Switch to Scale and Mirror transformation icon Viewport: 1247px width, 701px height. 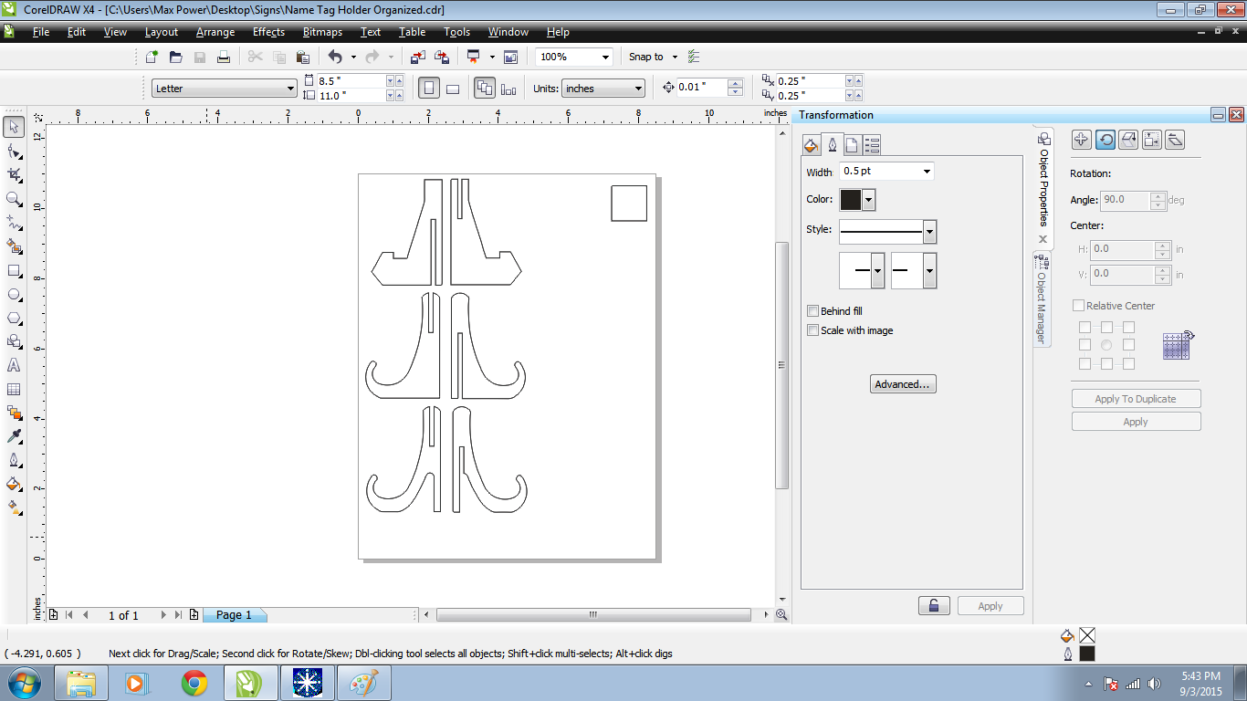(x=1128, y=140)
